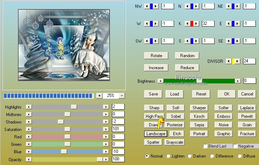Screen dimensions: 259x165
Task: Cancel the filter dialog
Action: tap(247, 94)
